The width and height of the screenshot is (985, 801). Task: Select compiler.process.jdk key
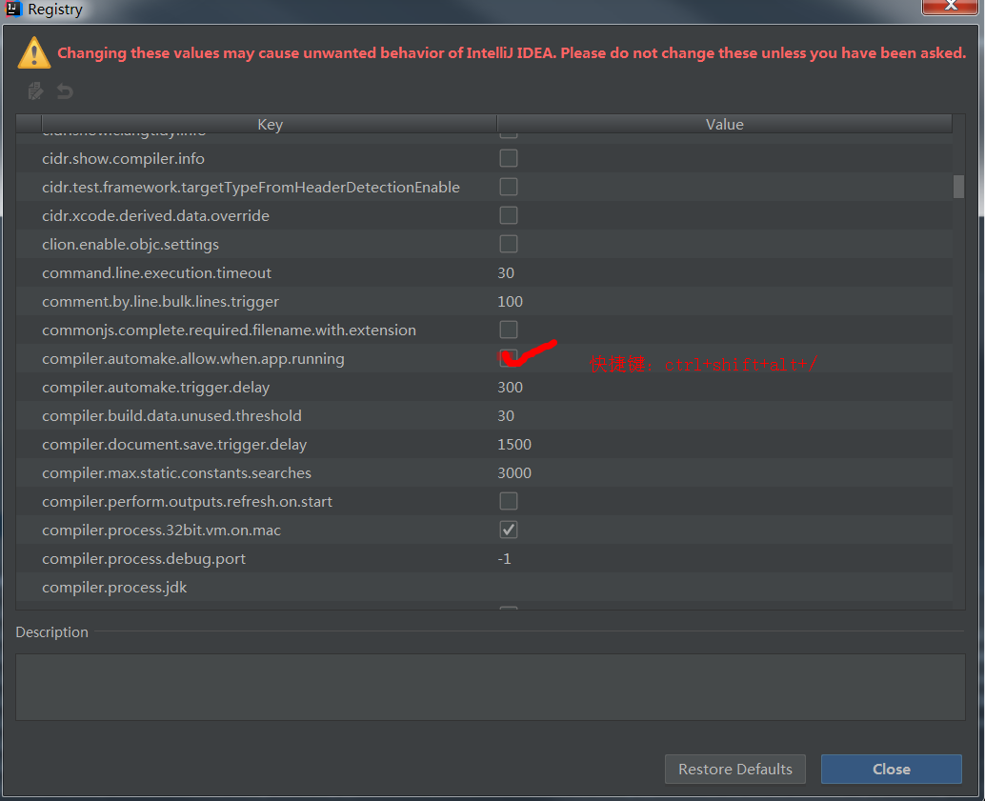coord(114,588)
